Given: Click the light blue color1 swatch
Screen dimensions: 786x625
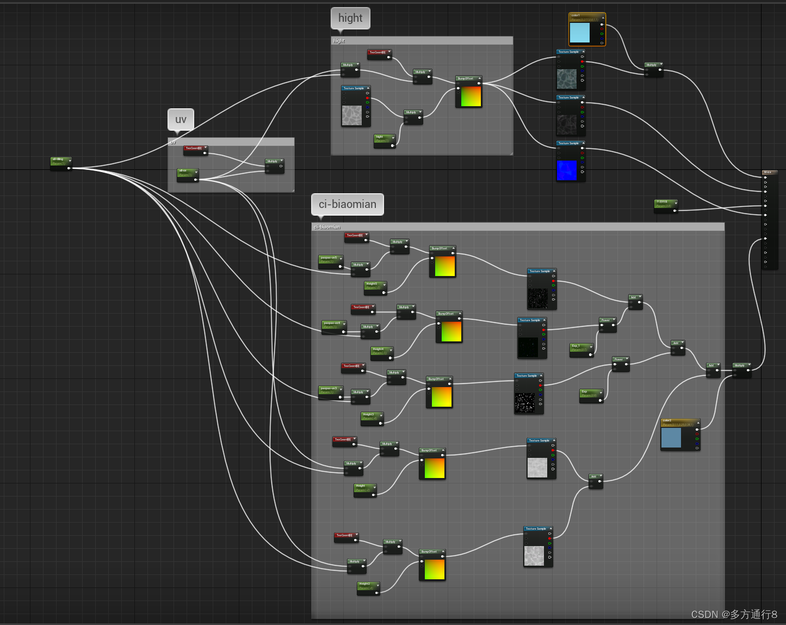Looking at the screenshot, I should point(580,33).
